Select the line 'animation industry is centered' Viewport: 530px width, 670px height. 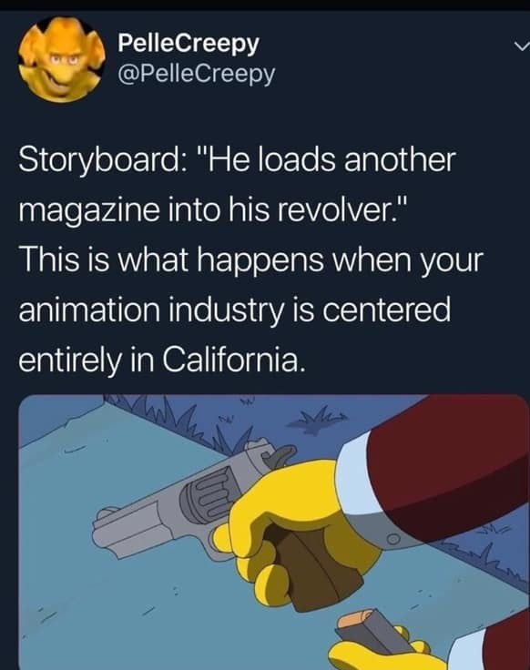pos(234,310)
